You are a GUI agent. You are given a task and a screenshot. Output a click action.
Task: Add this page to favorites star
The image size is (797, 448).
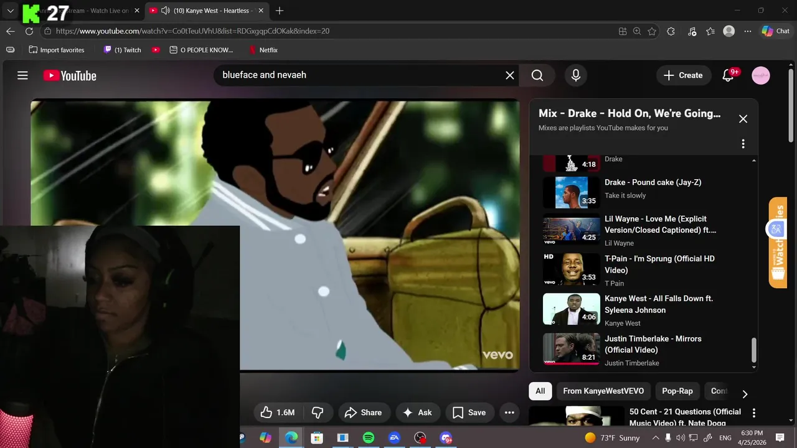pos(652,31)
